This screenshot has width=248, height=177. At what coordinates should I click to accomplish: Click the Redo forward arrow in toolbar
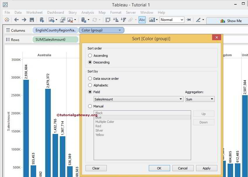24,20
